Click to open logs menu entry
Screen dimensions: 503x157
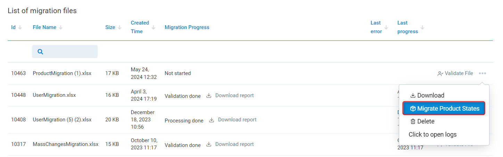pyautogui.click(x=432, y=135)
